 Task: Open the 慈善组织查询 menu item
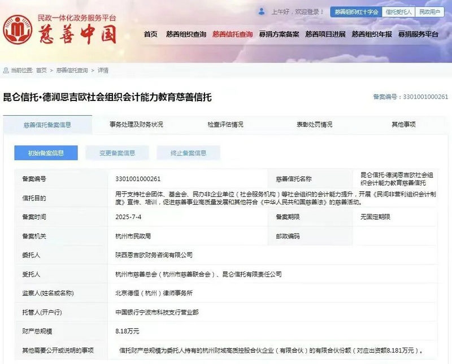[x=186, y=34]
